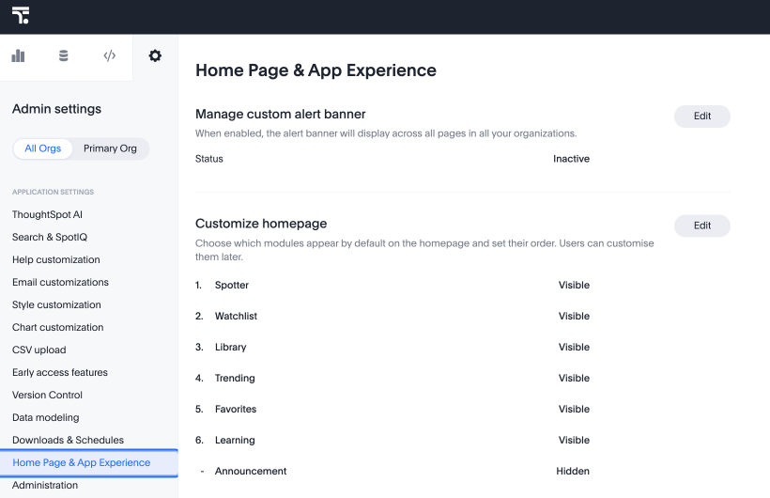The image size is (770, 498).
Task: Open Early access features
Action: (60, 373)
